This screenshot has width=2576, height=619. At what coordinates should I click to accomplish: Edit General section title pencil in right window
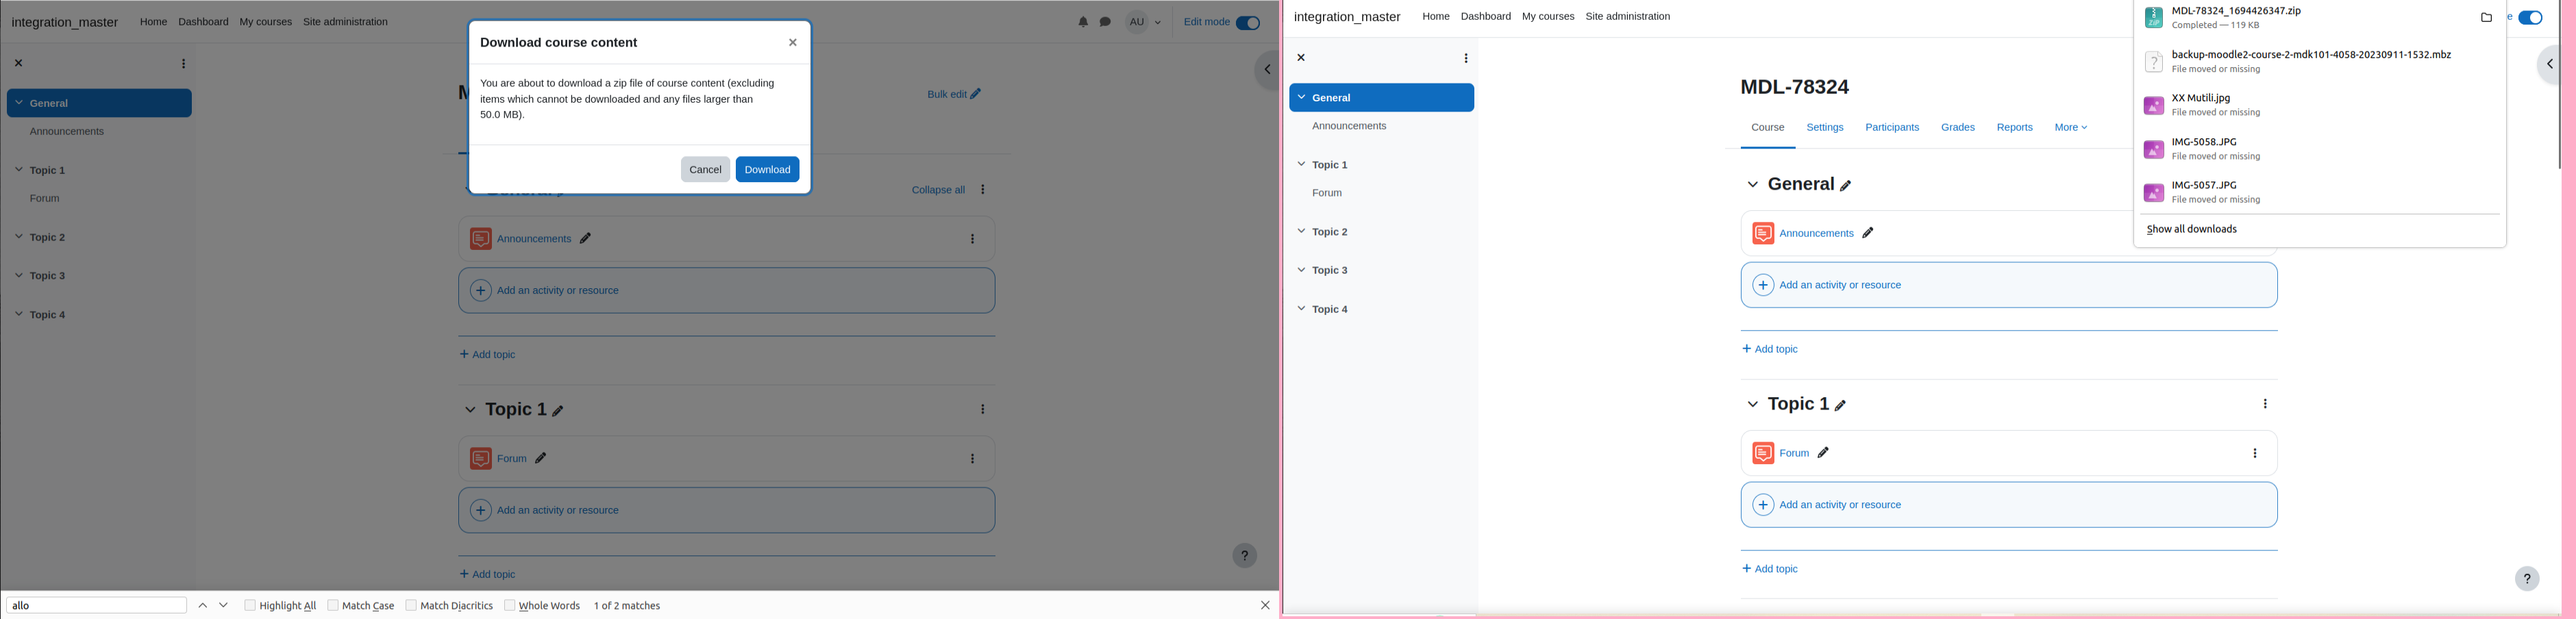tap(1846, 186)
